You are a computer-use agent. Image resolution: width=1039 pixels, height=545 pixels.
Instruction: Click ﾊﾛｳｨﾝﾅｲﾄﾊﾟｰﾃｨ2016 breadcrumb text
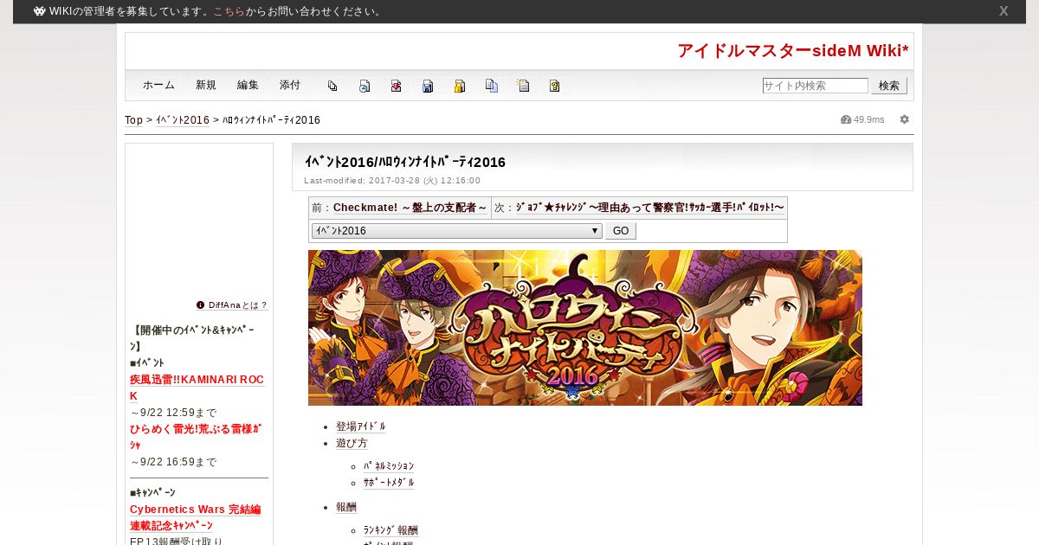tap(272, 120)
